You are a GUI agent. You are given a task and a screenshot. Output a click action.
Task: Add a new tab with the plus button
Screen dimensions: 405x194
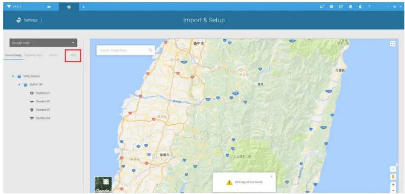84,7
